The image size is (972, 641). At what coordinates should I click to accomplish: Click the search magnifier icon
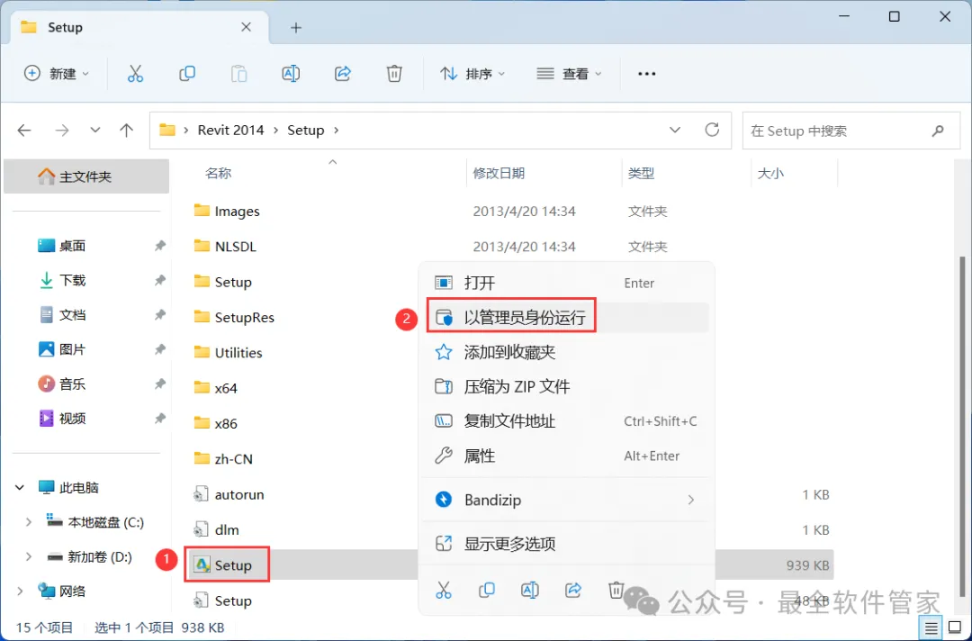938,131
